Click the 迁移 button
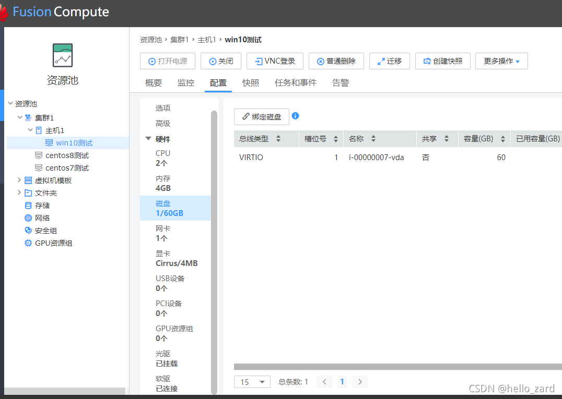The height and width of the screenshot is (399, 562). tap(389, 61)
